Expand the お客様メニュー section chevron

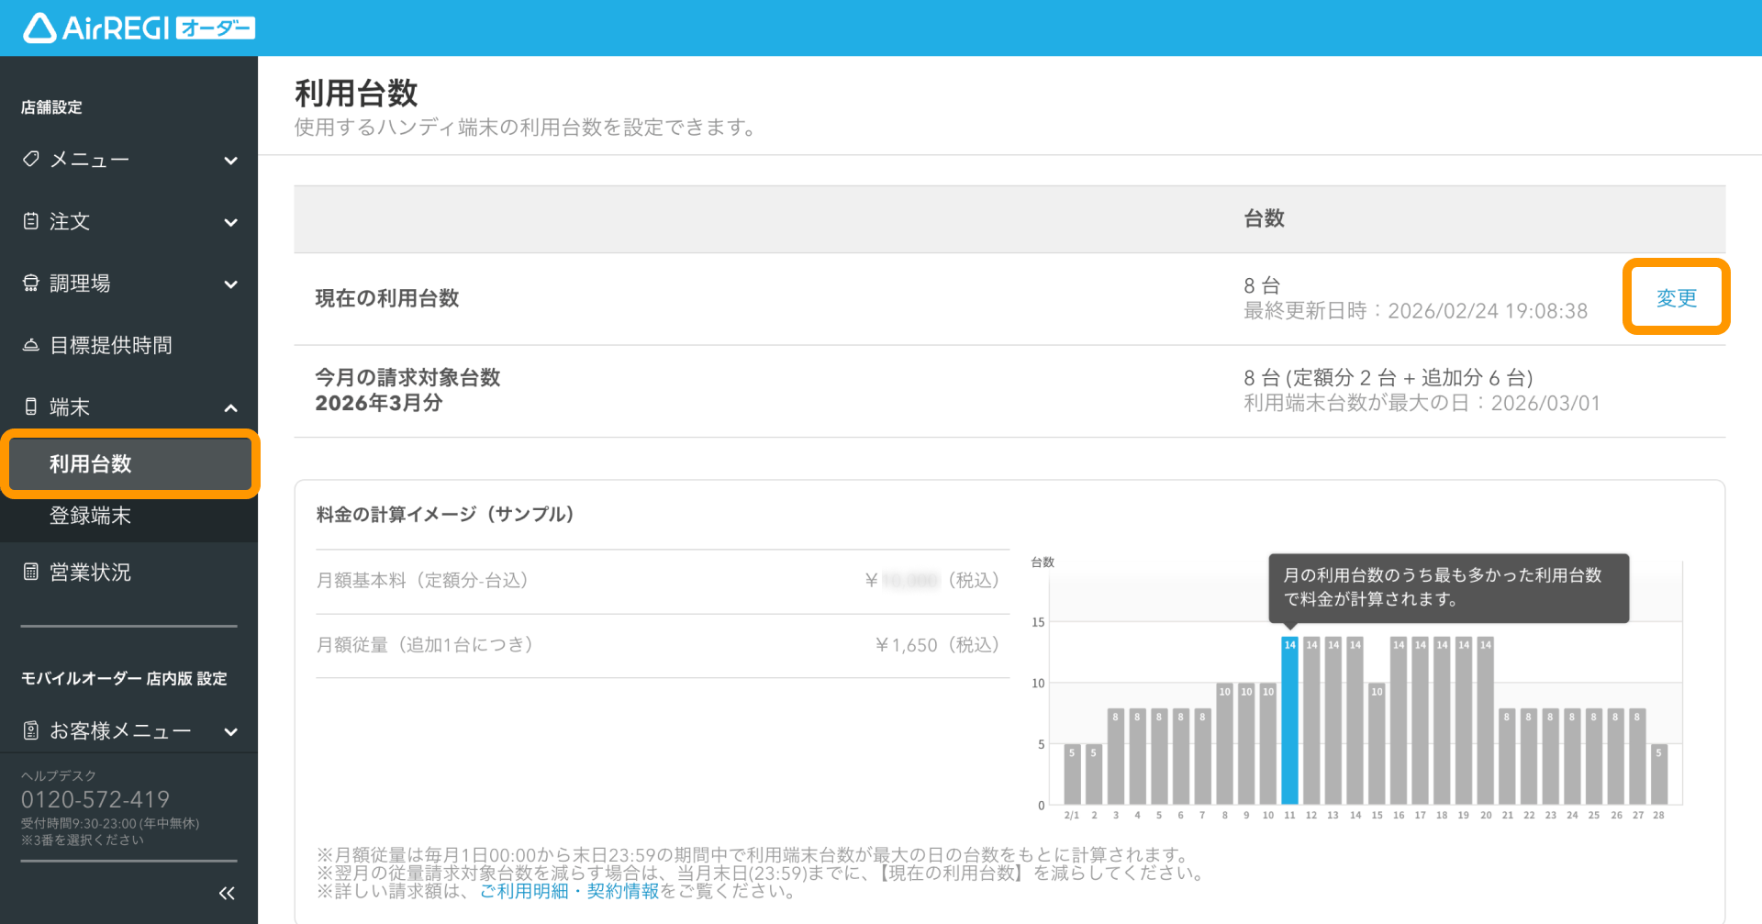coord(231,731)
